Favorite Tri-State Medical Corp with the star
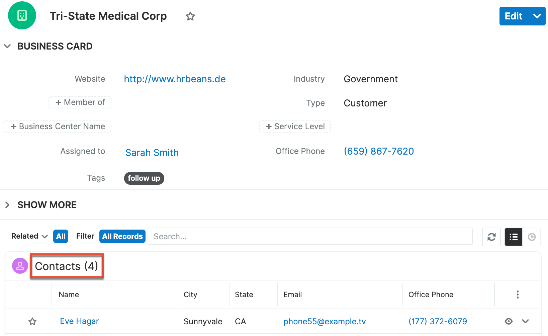Viewport: 548px width, 336px height. click(x=190, y=16)
